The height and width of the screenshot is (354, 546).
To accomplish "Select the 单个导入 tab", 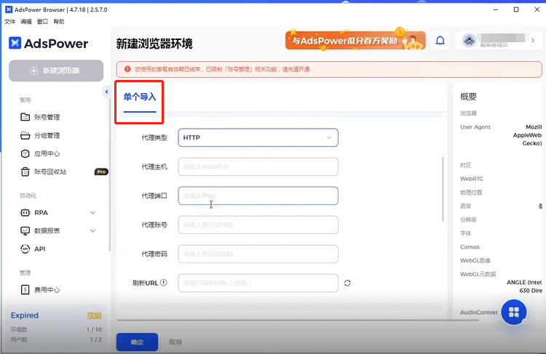I will 140,97.
